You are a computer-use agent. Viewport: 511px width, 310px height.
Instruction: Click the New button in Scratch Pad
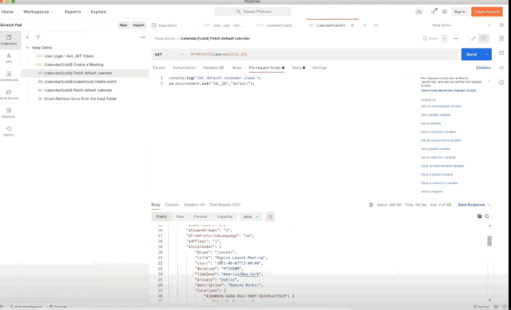point(123,25)
